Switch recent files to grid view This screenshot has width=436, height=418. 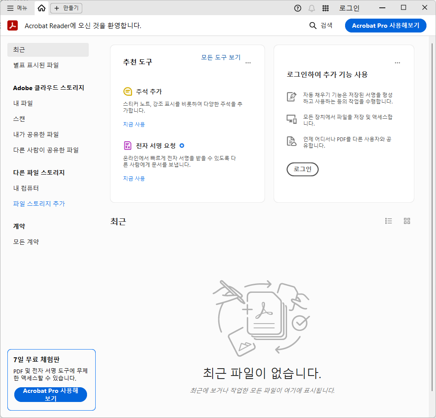pyautogui.click(x=407, y=221)
